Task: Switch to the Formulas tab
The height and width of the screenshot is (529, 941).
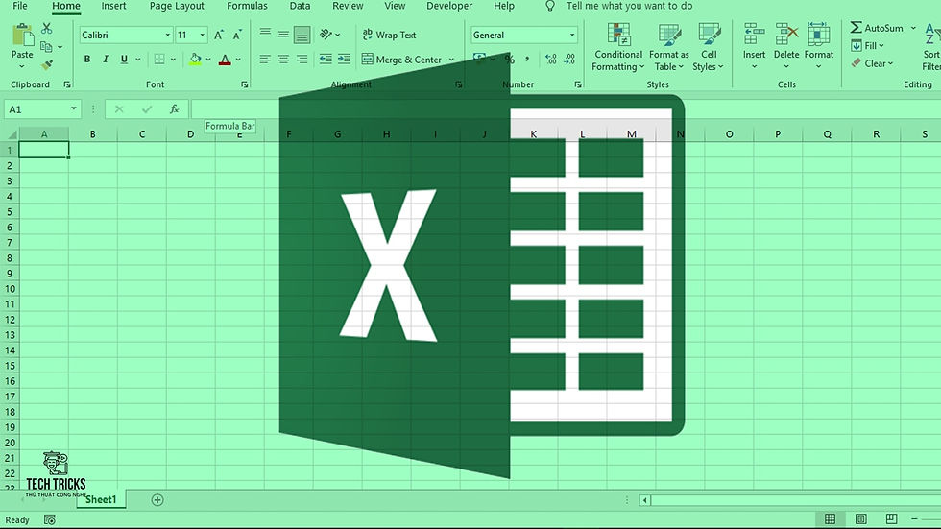Action: [247, 6]
